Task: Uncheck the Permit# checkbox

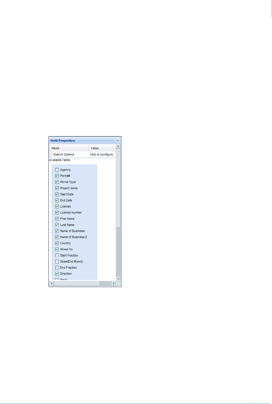Action: [57, 176]
